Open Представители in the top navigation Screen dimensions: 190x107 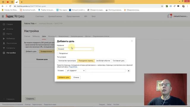click(73, 16)
